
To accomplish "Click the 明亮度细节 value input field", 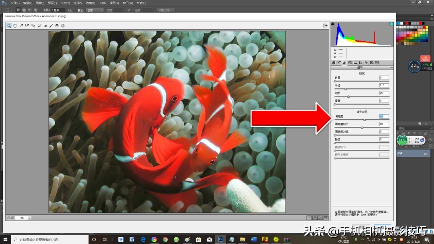I will [384, 124].
